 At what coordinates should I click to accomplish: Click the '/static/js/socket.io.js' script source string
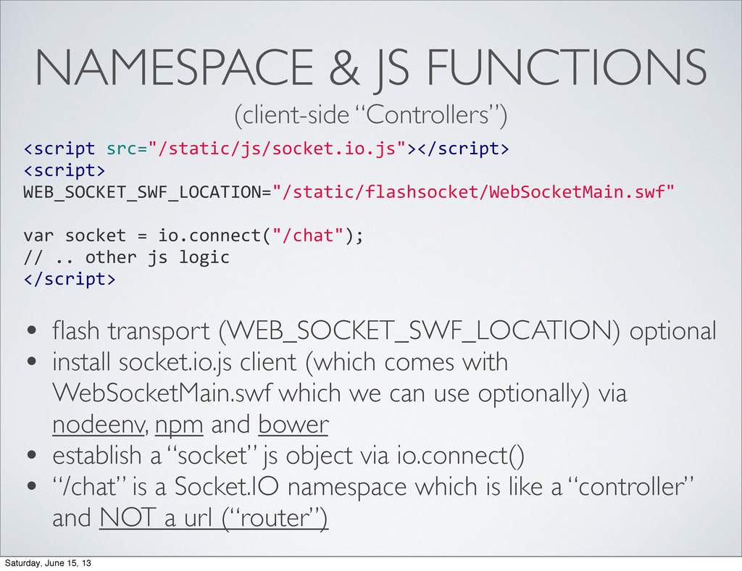click(277, 149)
